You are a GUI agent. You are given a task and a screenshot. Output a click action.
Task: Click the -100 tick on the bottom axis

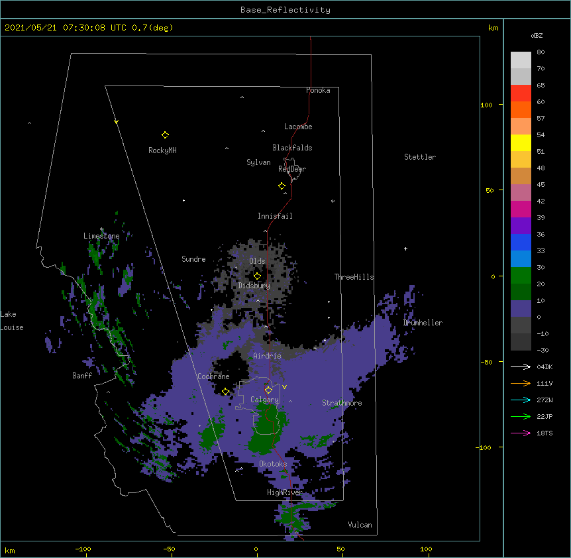[83, 549]
